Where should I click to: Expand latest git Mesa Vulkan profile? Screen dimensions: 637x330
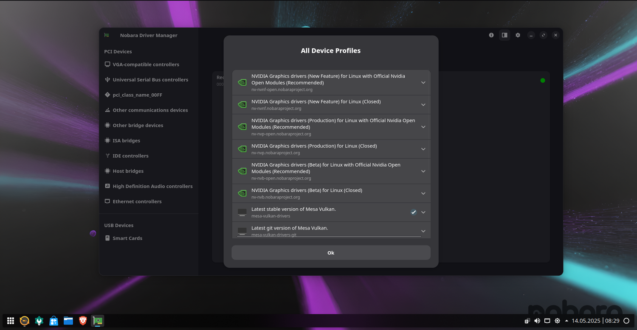pyautogui.click(x=423, y=231)
